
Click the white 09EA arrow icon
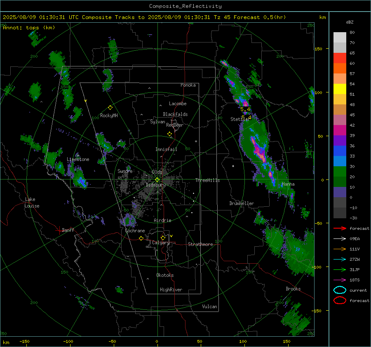[x=340, y=238]
